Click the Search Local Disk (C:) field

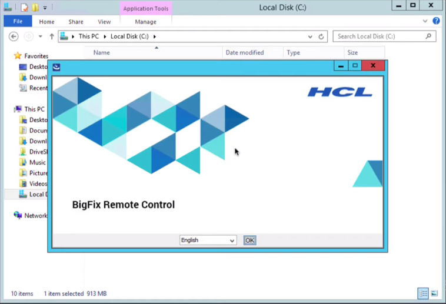tap(384, 36)
